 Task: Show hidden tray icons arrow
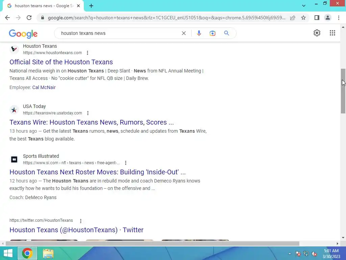(x=290, y=254)
